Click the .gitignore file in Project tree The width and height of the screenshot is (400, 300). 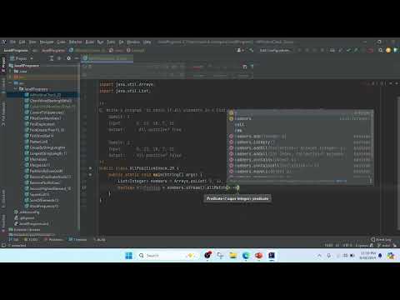24,218
